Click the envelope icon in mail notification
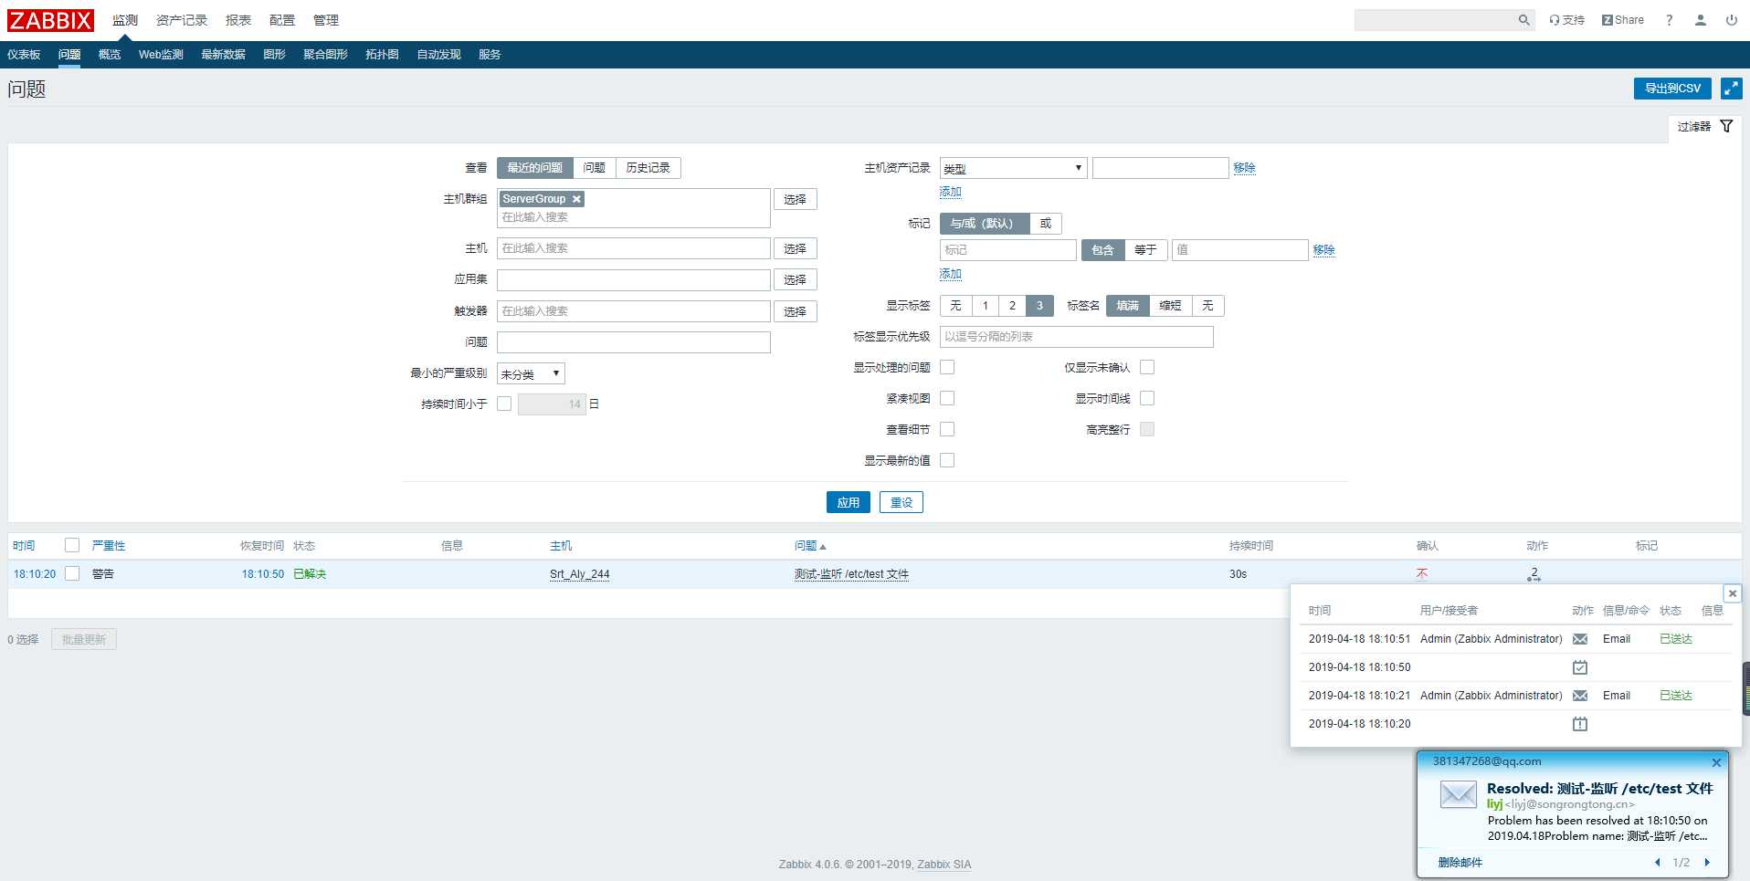The width and height of the screenshot is (1750, 881). point(1458,794)
